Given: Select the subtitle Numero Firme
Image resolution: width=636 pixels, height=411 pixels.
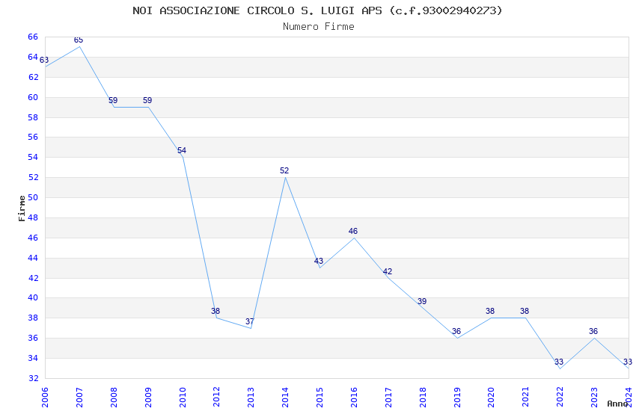Looking at the screenshot, I should pyautogui.click(x=319, y=27).
